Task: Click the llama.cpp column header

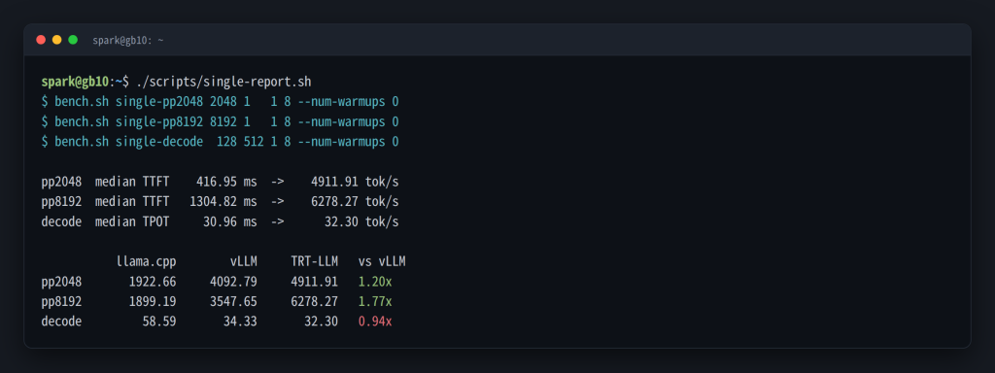Action: [147, 261]
